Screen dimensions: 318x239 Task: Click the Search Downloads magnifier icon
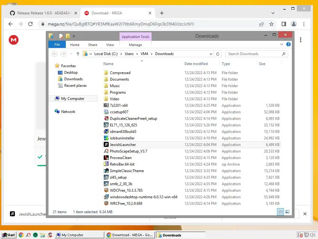[x=284, y=54]
